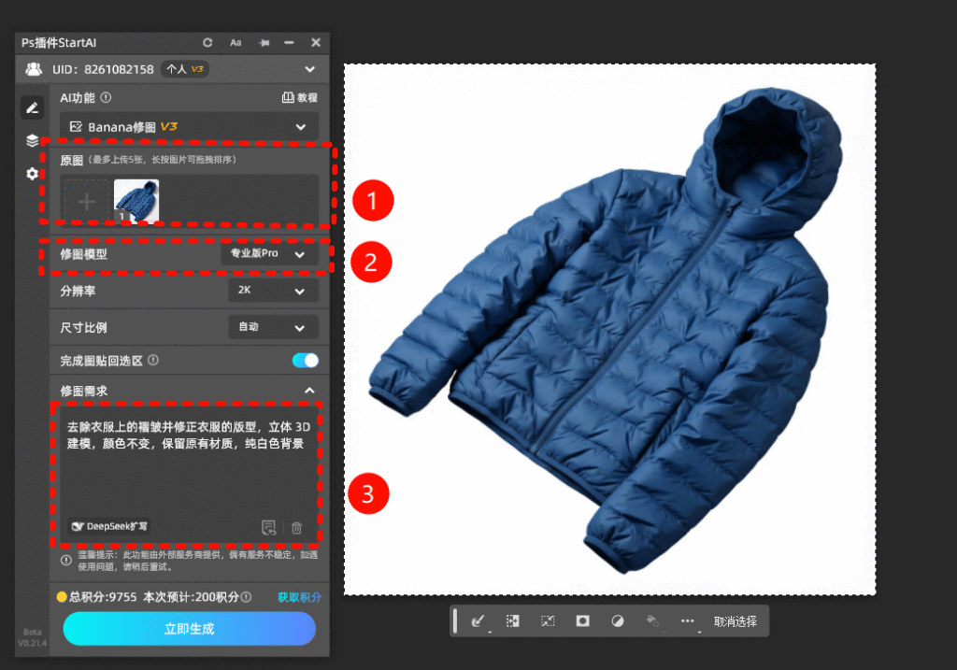Click the uploaded blue jacket thumbnail

click(x=136, y=201)
